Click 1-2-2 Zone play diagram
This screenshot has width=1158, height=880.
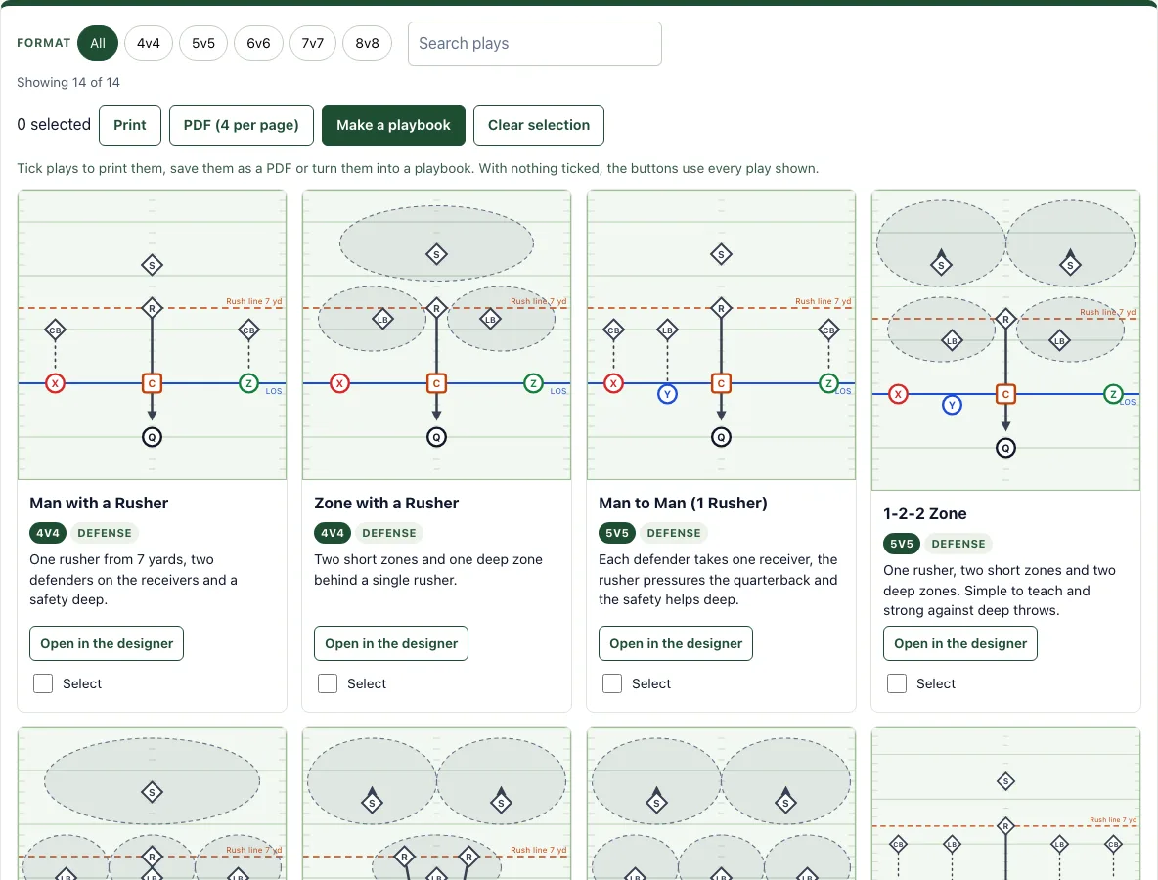tap(1005, 340)
